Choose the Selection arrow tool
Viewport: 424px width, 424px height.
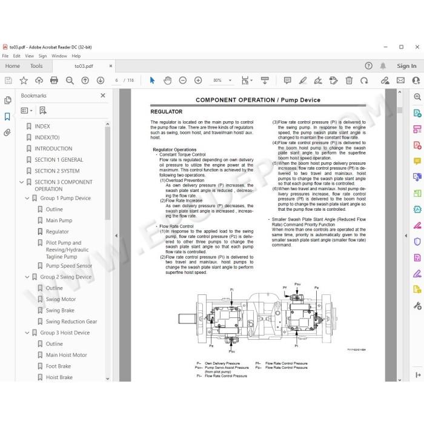click(152, 81)
